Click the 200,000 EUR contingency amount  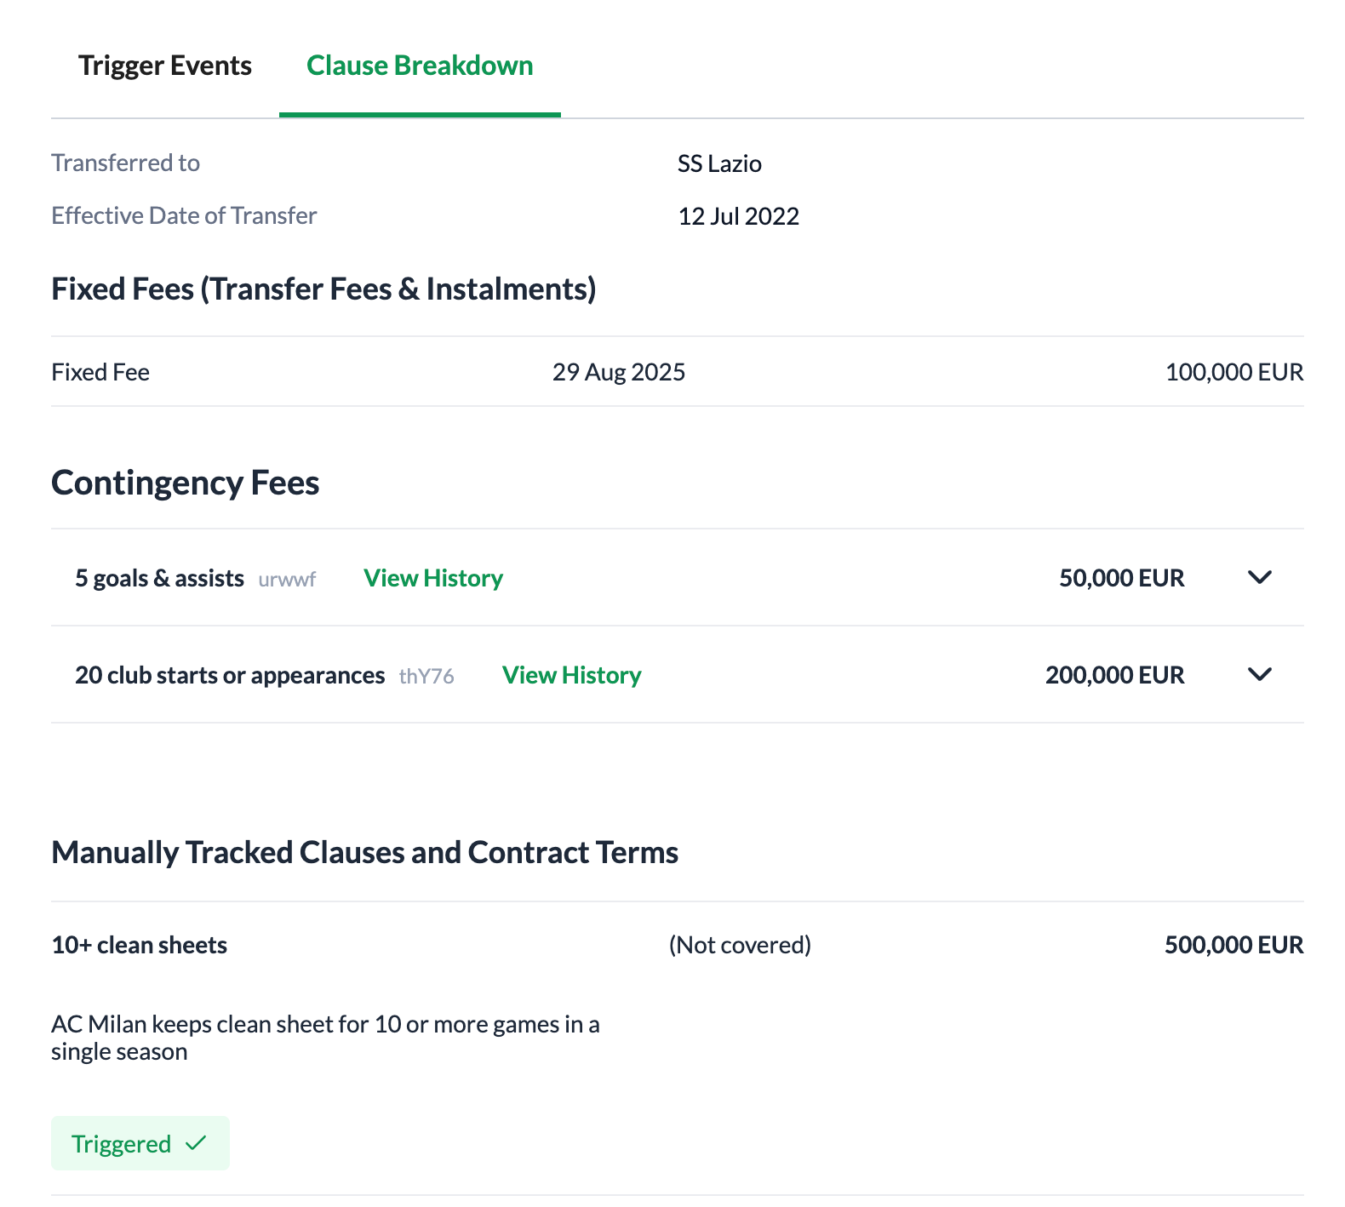point(1114,676)
